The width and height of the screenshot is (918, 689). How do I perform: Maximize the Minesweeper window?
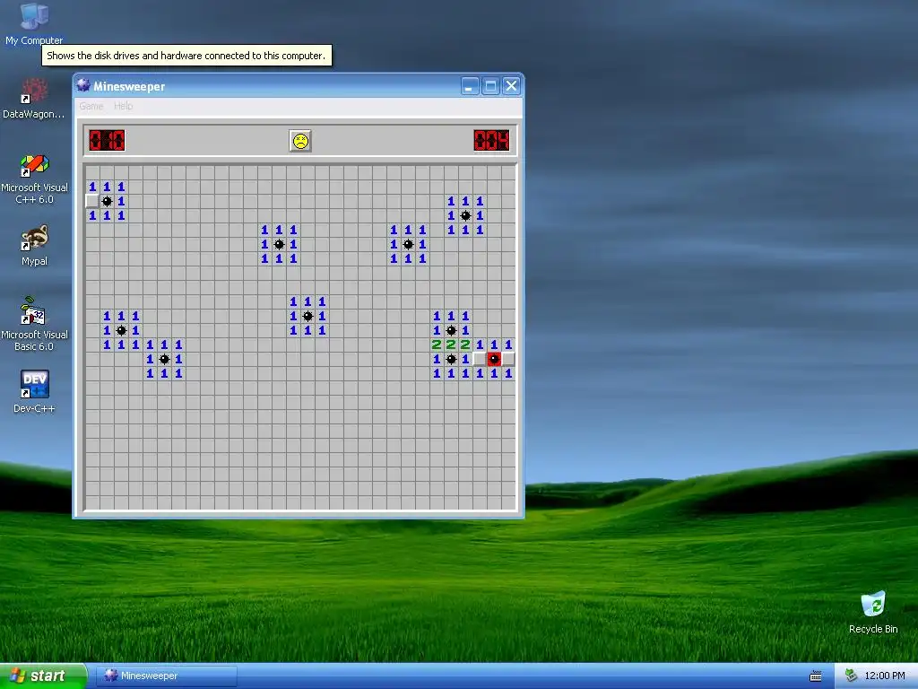pyautogui.click(x=490, y=86)
